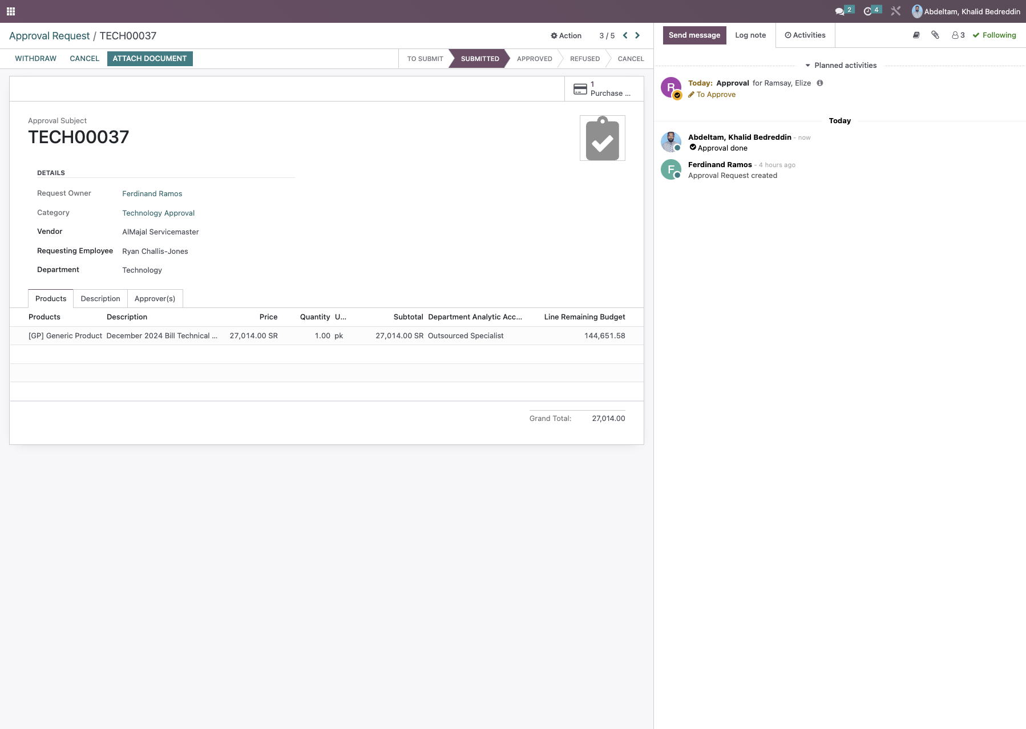Image resolution: width=1026 pixels, height=729 pixels.
Task: Toggle the Following subscription button
Action: (994, 35)
